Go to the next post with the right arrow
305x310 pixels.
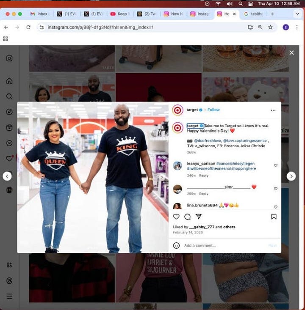click(291, 176)
